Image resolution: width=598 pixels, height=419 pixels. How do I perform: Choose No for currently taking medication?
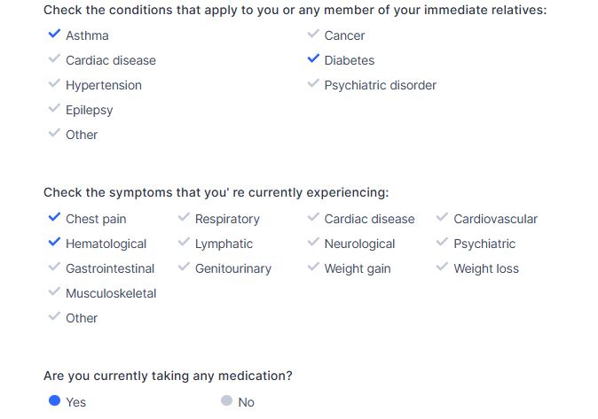(226, 401)
